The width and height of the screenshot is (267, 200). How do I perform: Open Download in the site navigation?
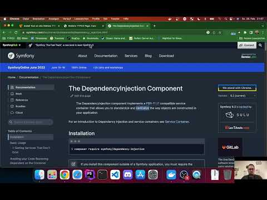tap(166, 56)
